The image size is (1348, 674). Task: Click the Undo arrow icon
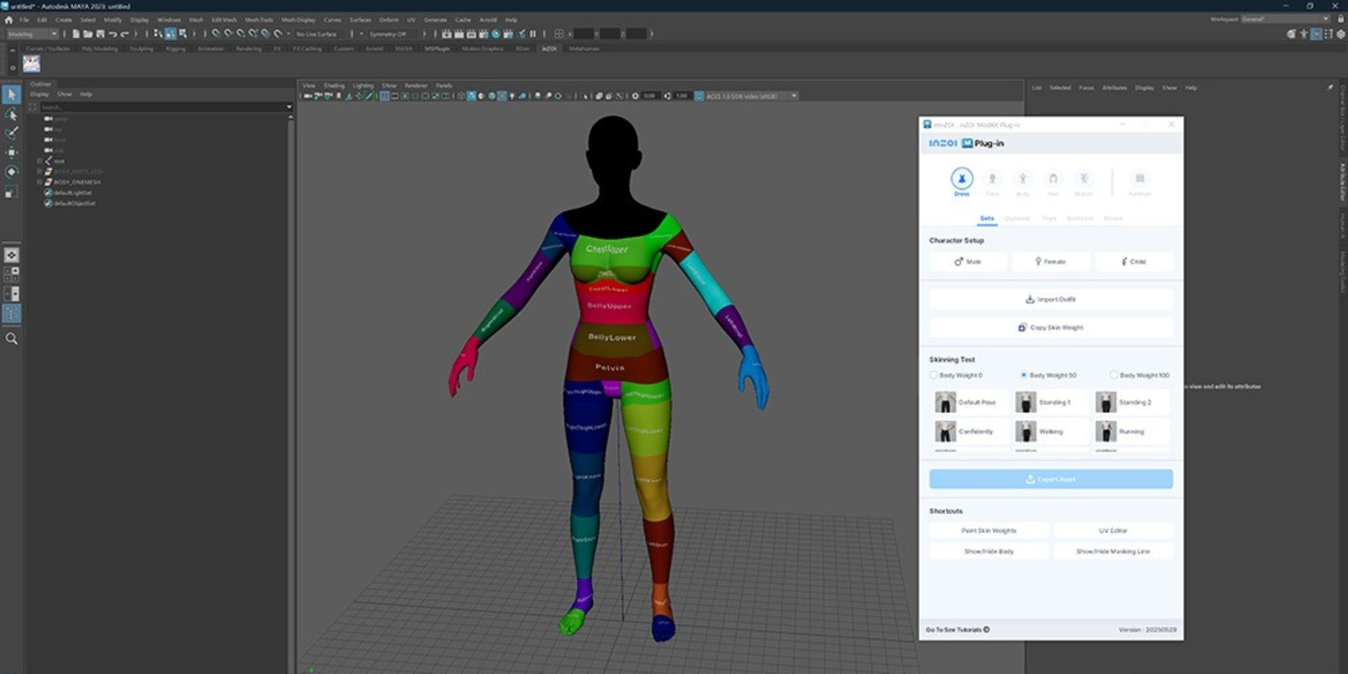tap(113, 34)
